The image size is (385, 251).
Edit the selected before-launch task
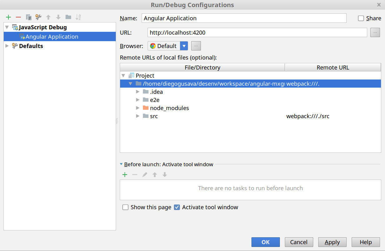(145, 175)
